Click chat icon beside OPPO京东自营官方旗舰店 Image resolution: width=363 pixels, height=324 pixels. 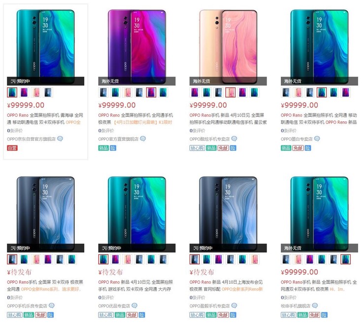(60, 138)
